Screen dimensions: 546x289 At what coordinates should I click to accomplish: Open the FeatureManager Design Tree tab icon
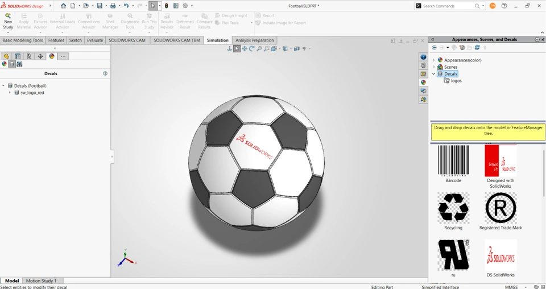point(6,56)
